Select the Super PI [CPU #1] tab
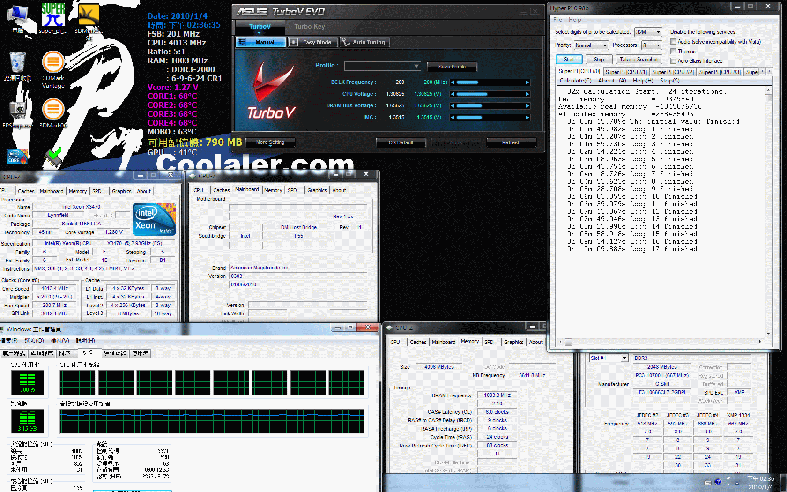The image size is (787, 492). tap(626, 72)
